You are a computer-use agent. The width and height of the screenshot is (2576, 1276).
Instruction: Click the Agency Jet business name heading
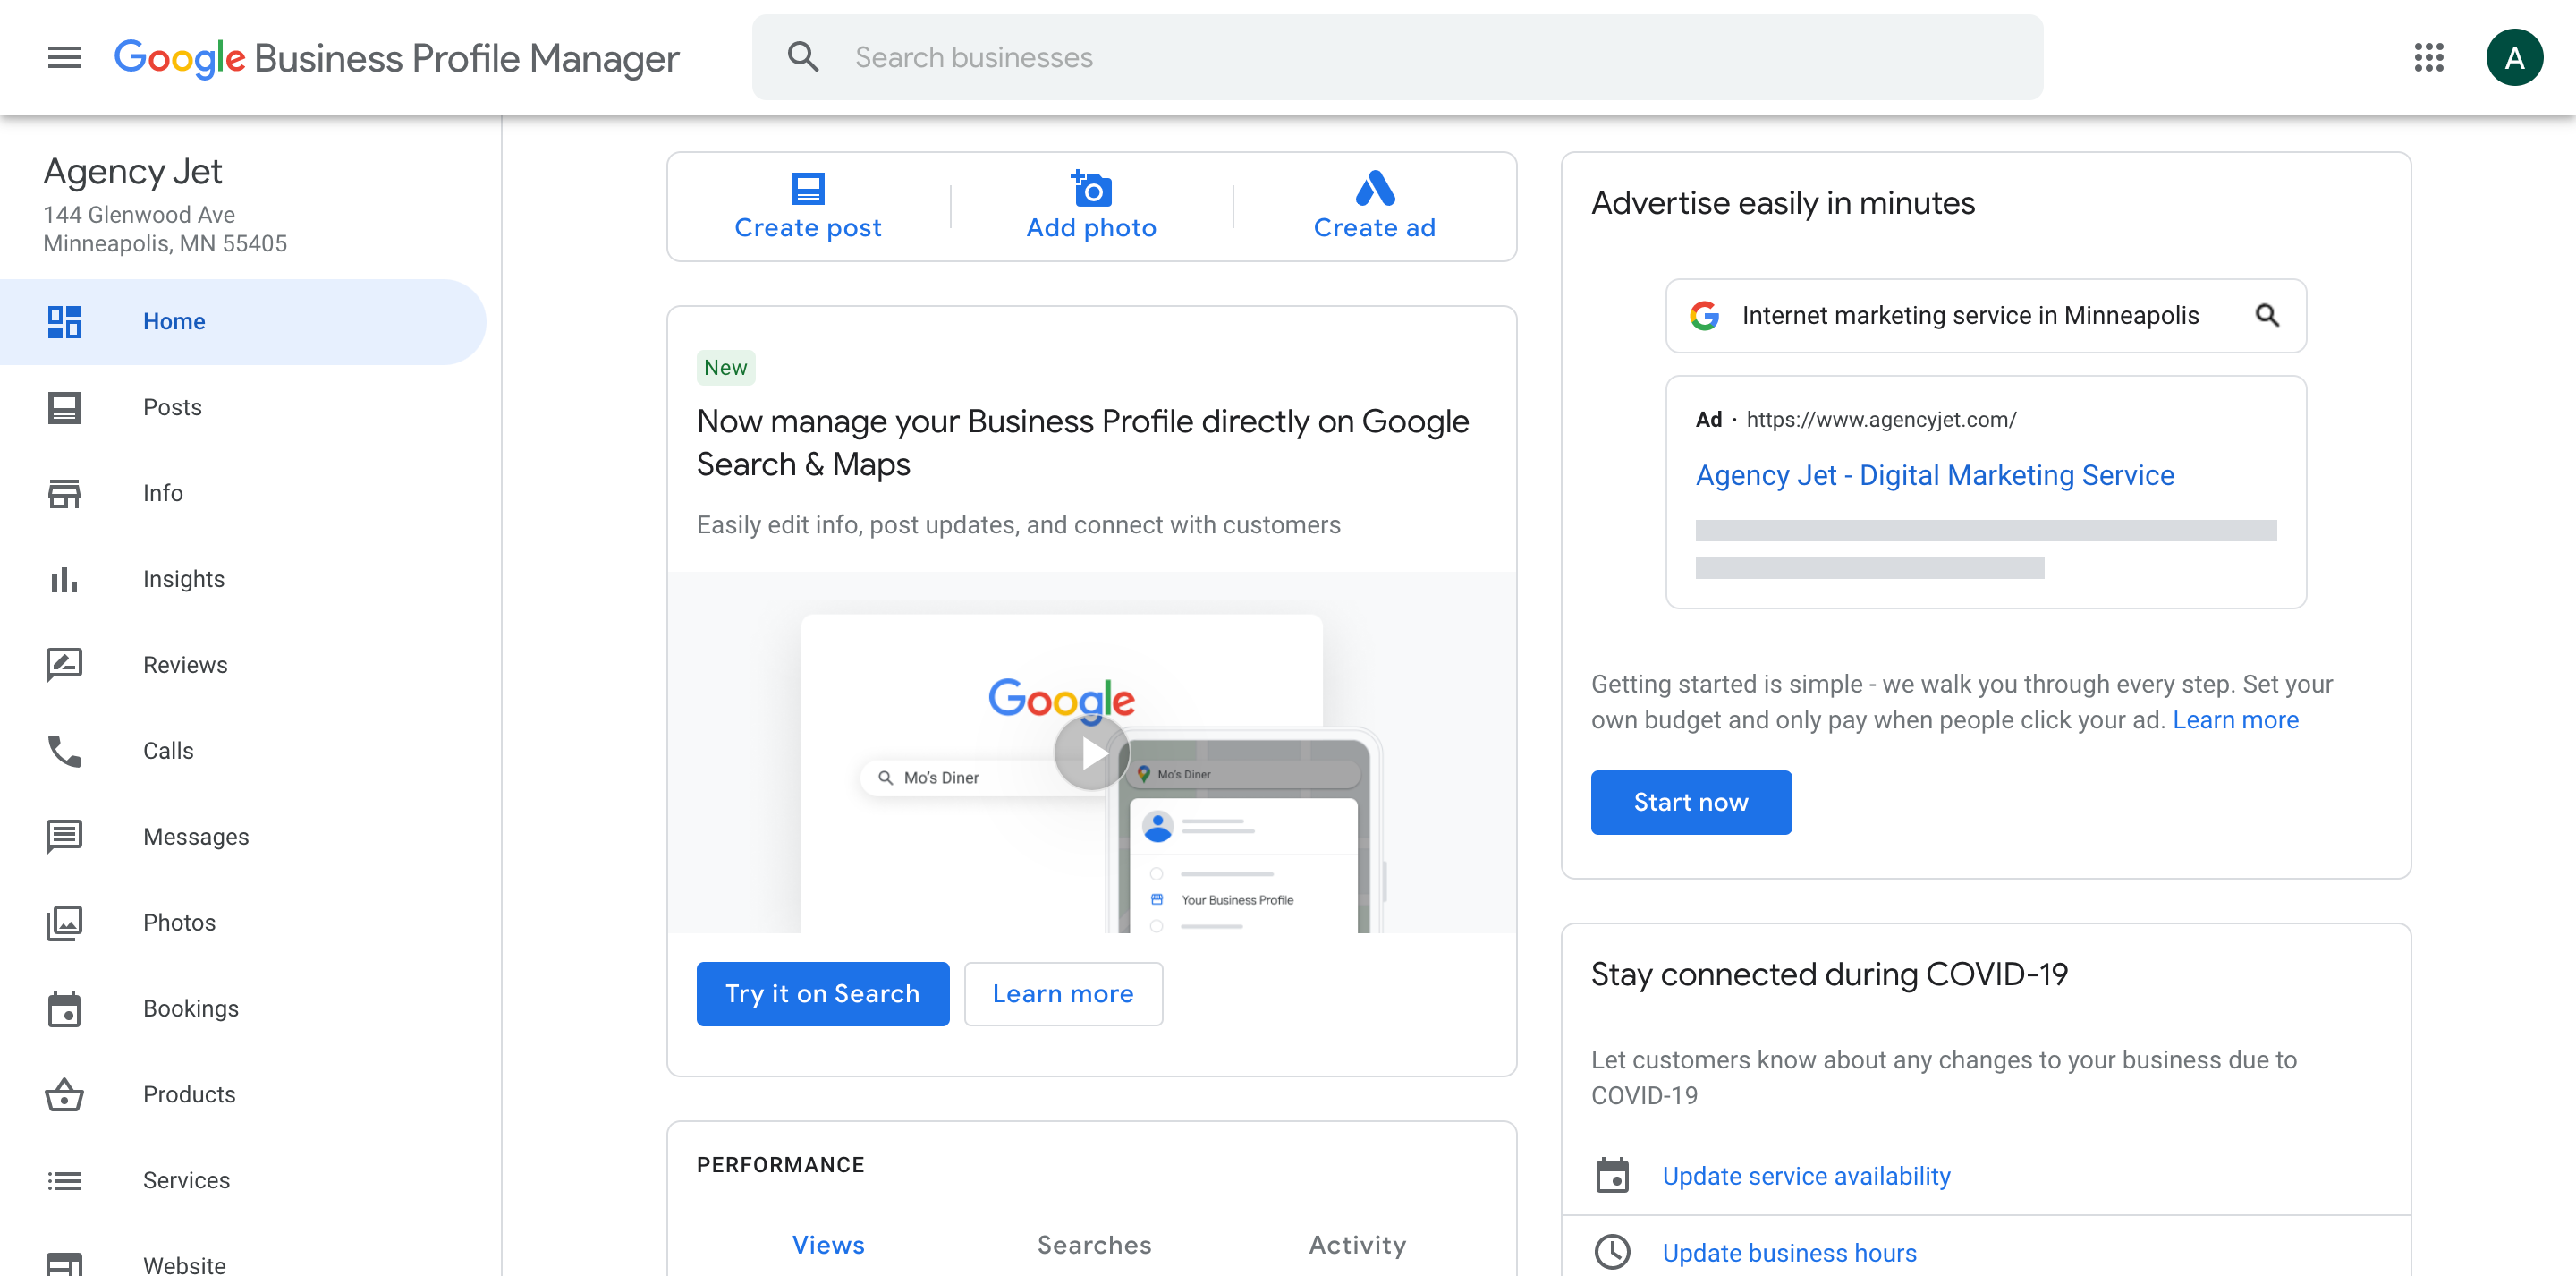pos(132,172)
